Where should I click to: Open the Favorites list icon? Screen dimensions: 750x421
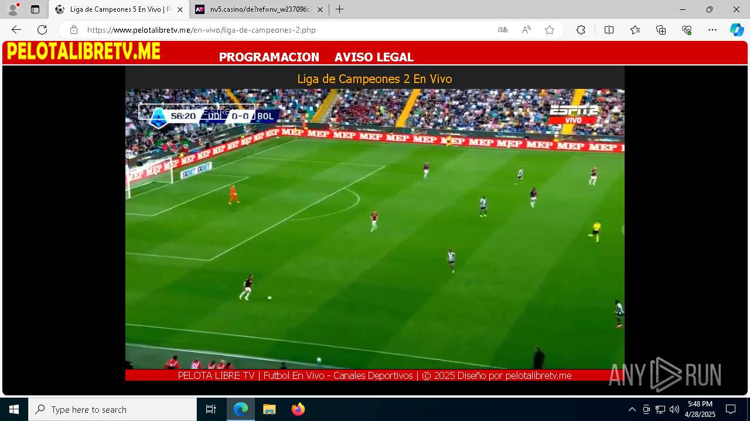635,30
